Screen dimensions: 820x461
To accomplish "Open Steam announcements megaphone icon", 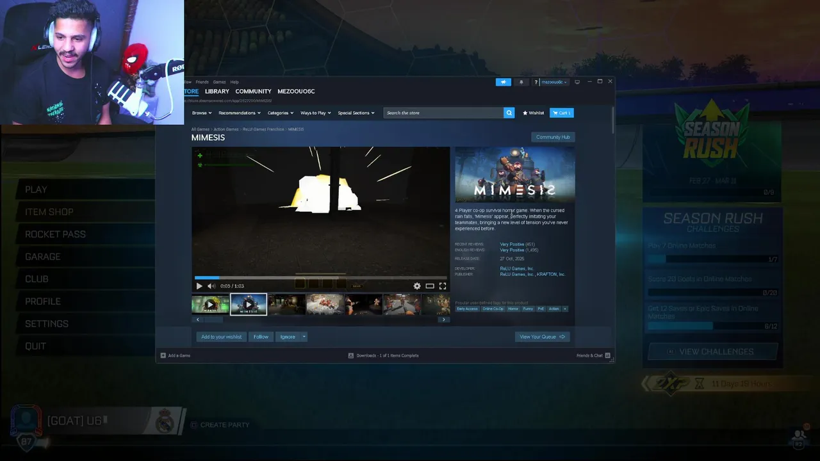I will coord(504,82).
